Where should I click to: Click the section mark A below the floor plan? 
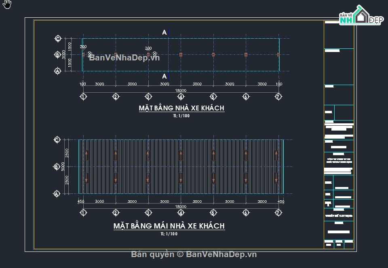pos(164,76)
